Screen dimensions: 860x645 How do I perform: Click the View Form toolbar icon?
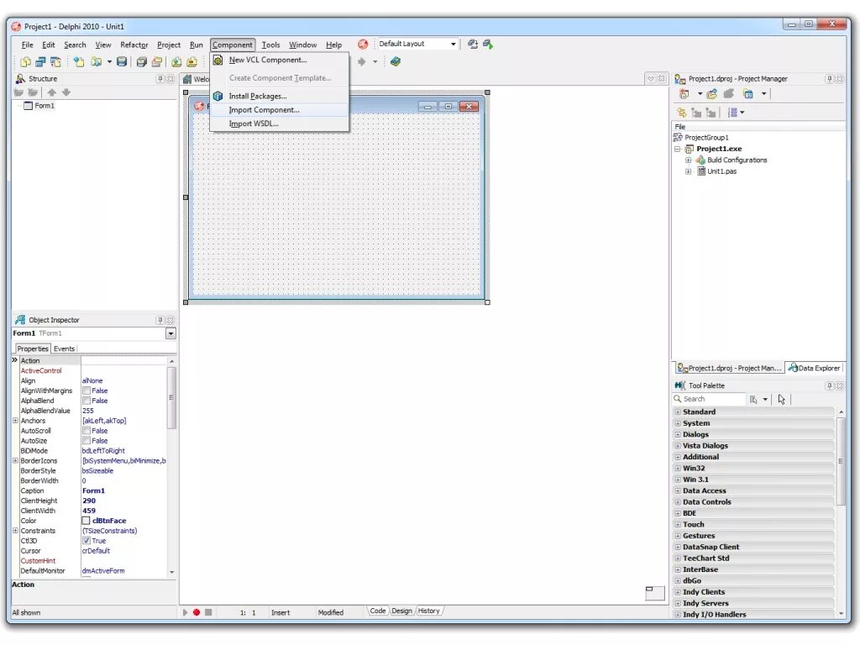click(40, 62)
